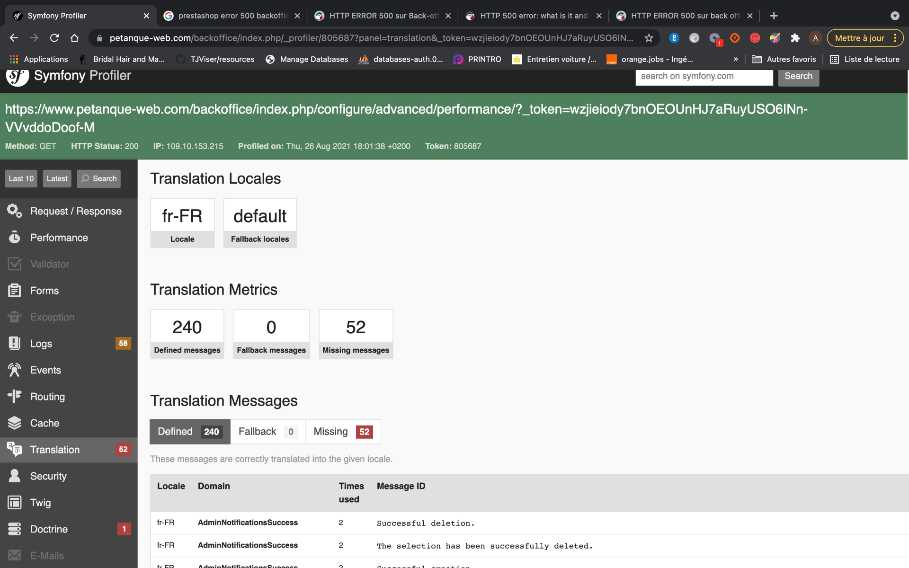
Task: Click the Routing signpost icon
Action: [14, 397]
